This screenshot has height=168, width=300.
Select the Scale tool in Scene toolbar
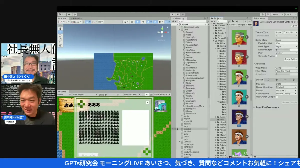point(60,39)
